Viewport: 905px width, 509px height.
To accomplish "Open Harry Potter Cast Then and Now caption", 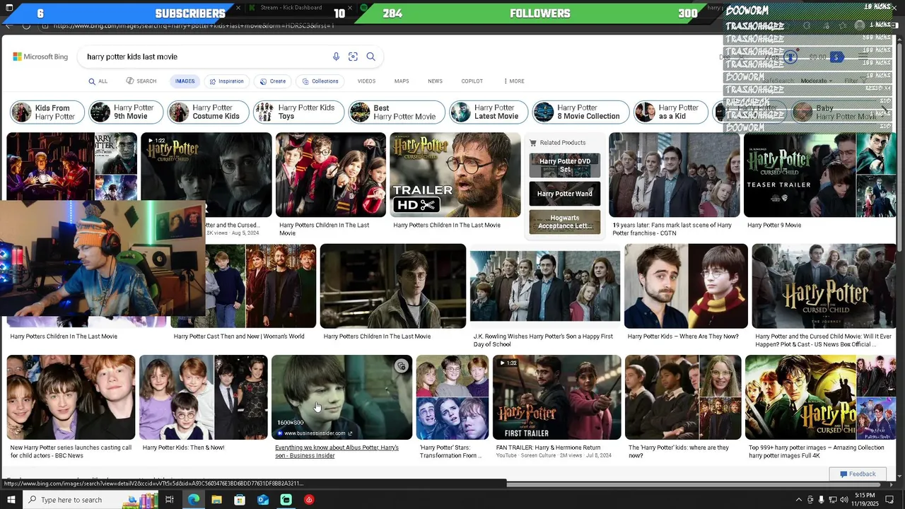I will tap(239, 337).
